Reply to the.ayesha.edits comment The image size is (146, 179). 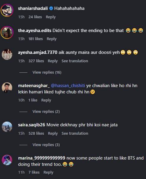(x=52, y=39)
